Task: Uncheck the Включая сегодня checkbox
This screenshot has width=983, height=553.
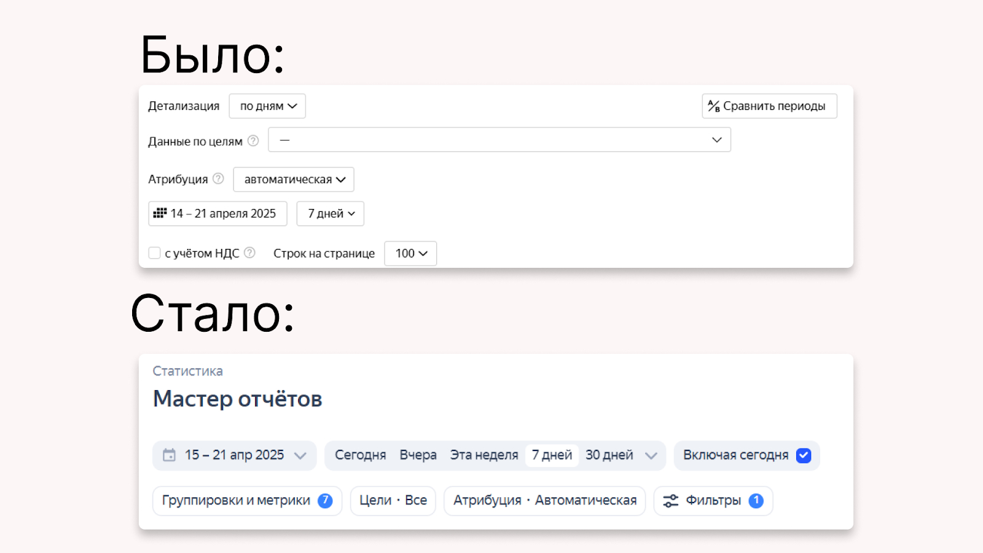Action: (x=804, y=455)
